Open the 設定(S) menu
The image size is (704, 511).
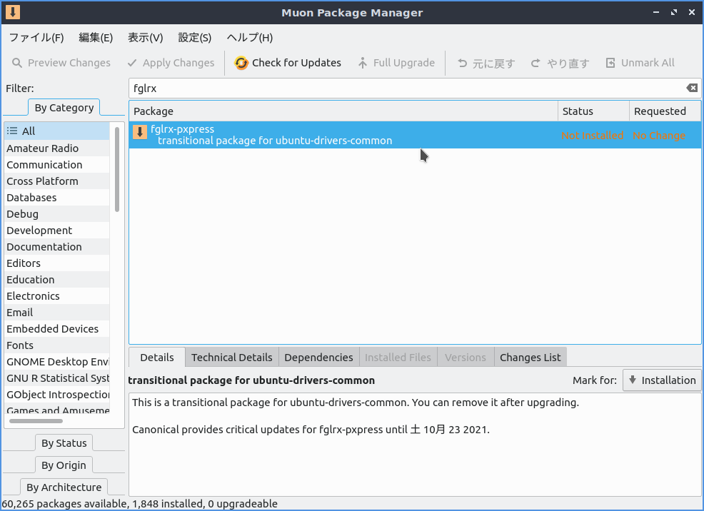click(x=195, y=38)
